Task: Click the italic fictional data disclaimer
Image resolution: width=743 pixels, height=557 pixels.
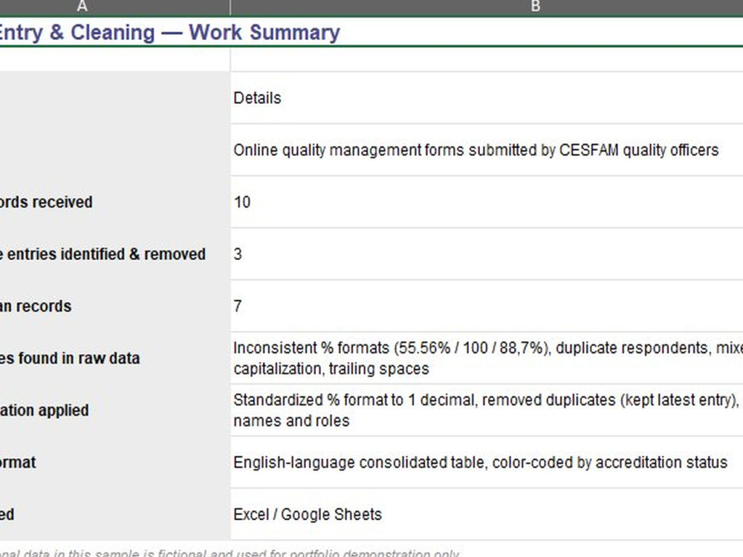Action: 230,553
